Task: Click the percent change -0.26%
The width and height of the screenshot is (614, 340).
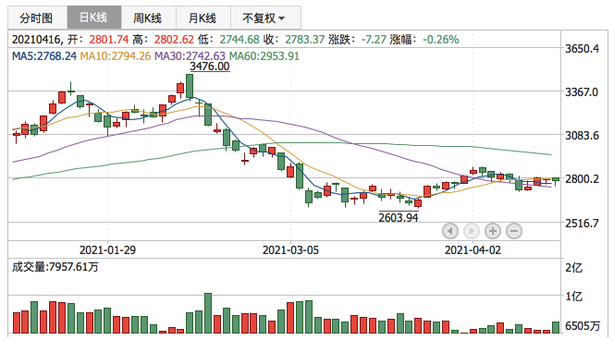Action: pyautogui.click(x=440, y=40)
